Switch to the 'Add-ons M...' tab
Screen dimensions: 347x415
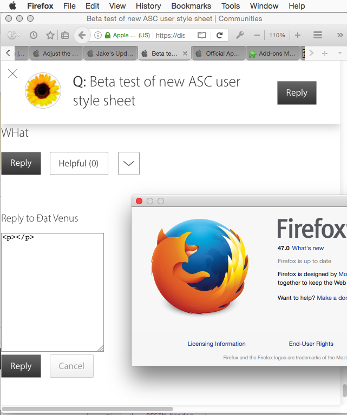[273, 53]
